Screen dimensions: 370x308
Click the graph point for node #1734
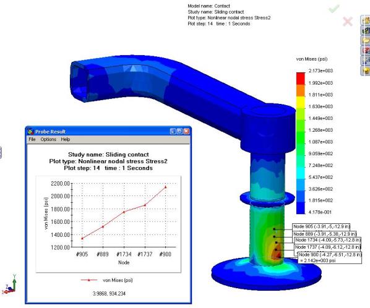(124, 212)
